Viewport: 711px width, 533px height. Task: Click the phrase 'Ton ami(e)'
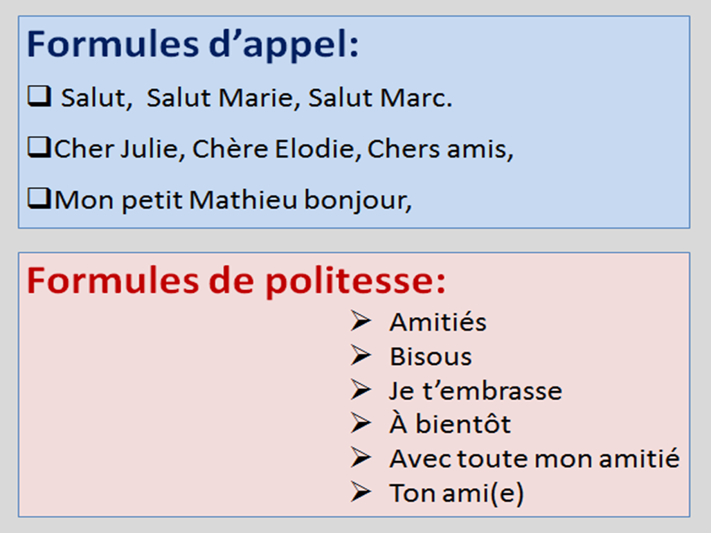click(457, 493)
